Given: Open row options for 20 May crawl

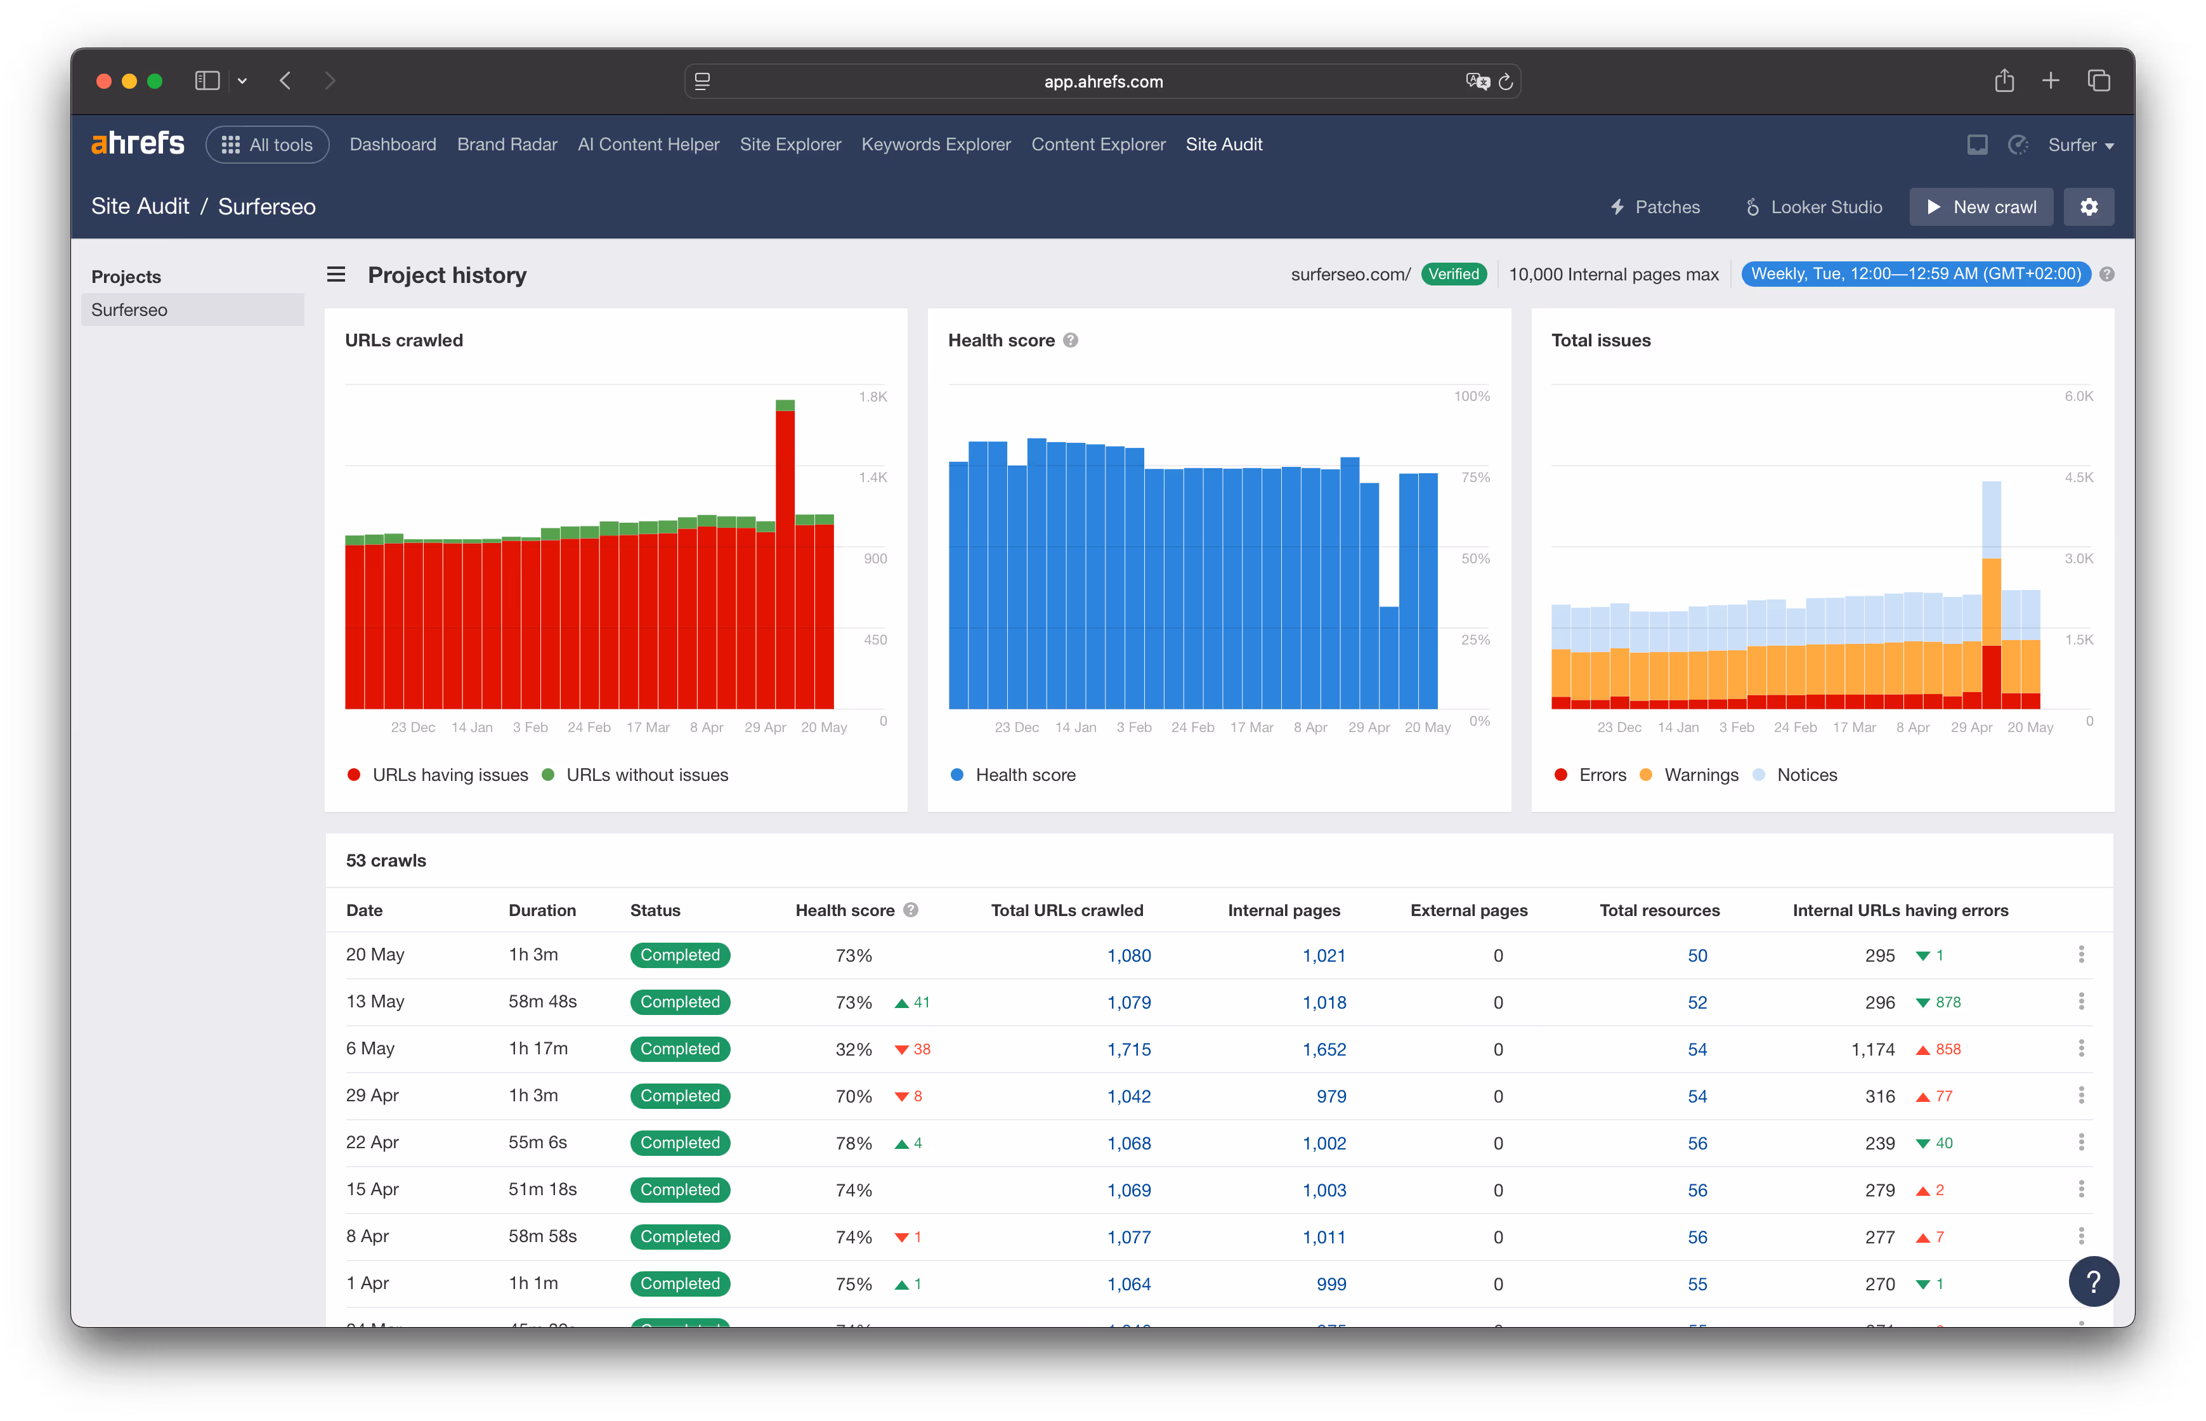Looking at the screenshot, I should click(x=2080, y=955).
